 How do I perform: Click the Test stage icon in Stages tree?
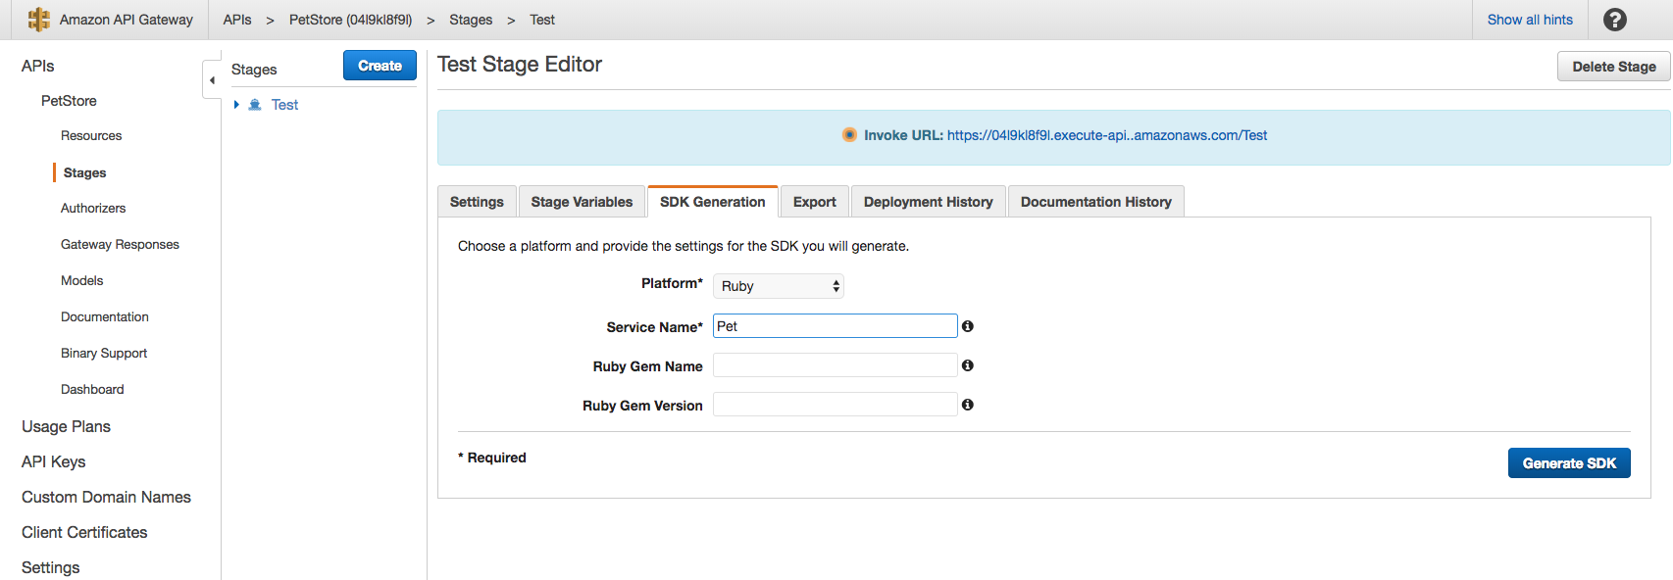(255, 105)
